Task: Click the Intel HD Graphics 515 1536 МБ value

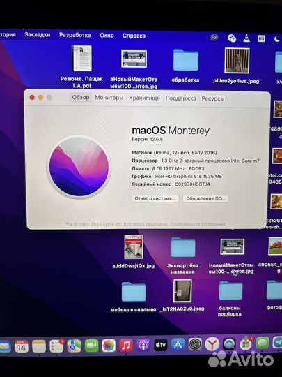Action: 188,176
